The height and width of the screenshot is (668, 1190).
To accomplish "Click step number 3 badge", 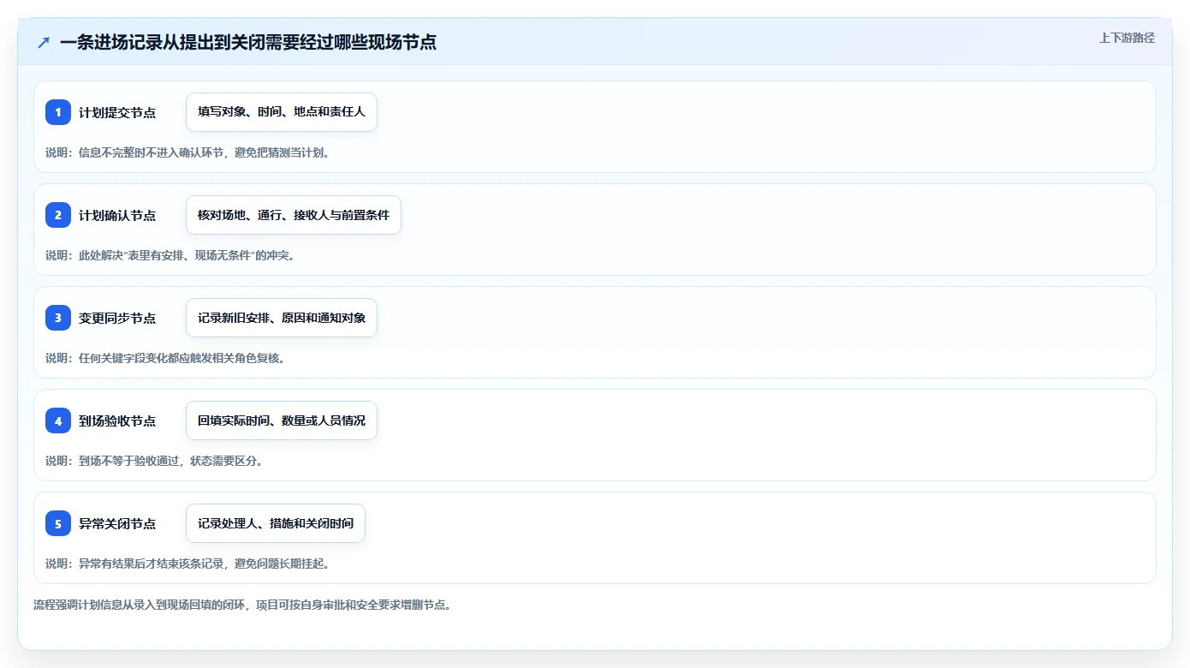I will (58, 318).
